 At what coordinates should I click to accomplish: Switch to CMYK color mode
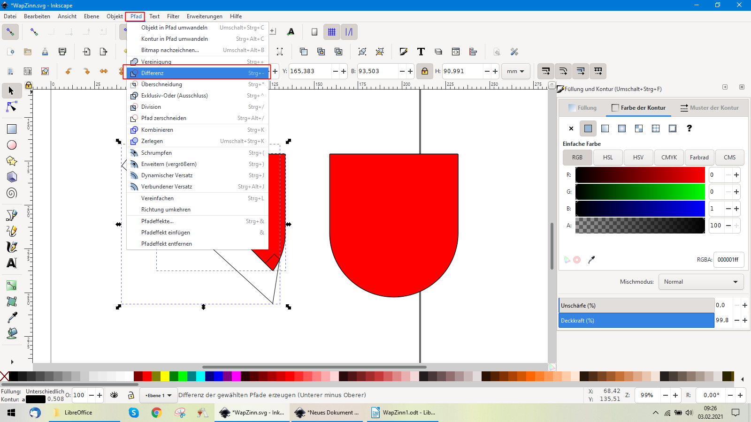pos(669,158)
